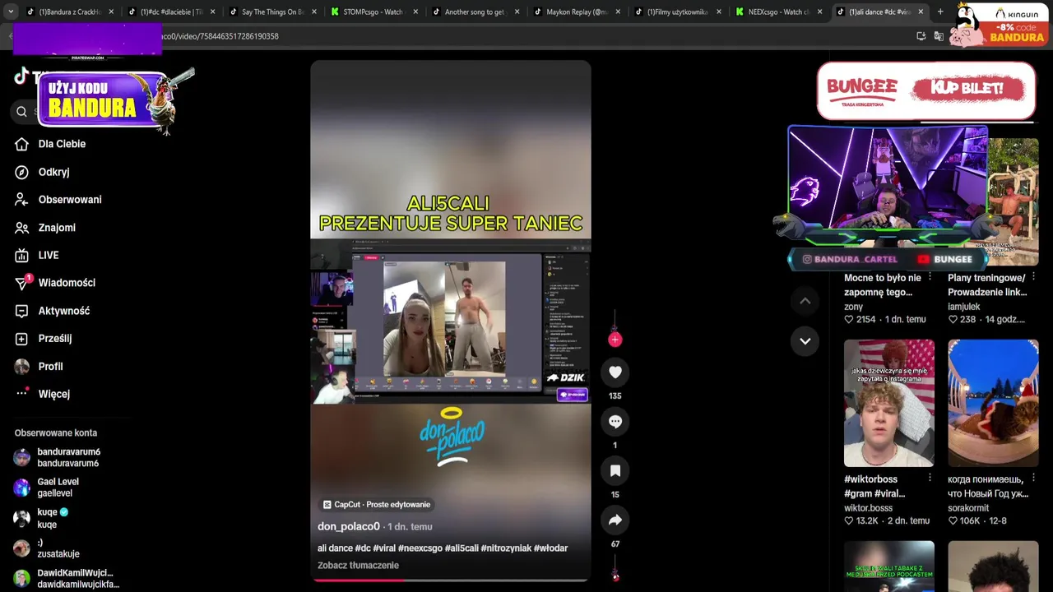The width and height of the screenshot is (1053, 592).
Task: Open the #wiktorboss video thumbnail
Action: 889,403
